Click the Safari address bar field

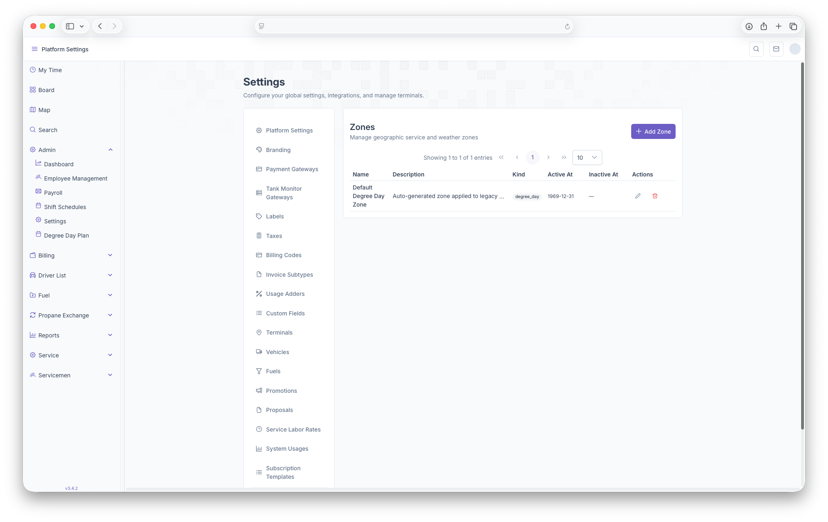pos(413,26)
